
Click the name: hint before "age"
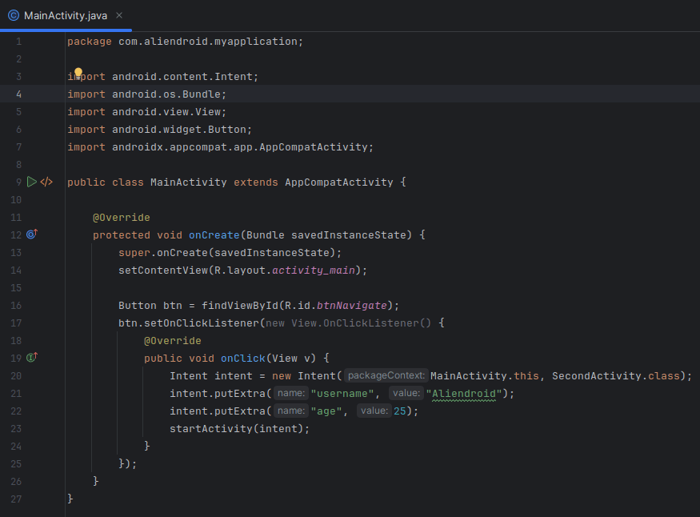pyautogui.click(x=291, y=411)
